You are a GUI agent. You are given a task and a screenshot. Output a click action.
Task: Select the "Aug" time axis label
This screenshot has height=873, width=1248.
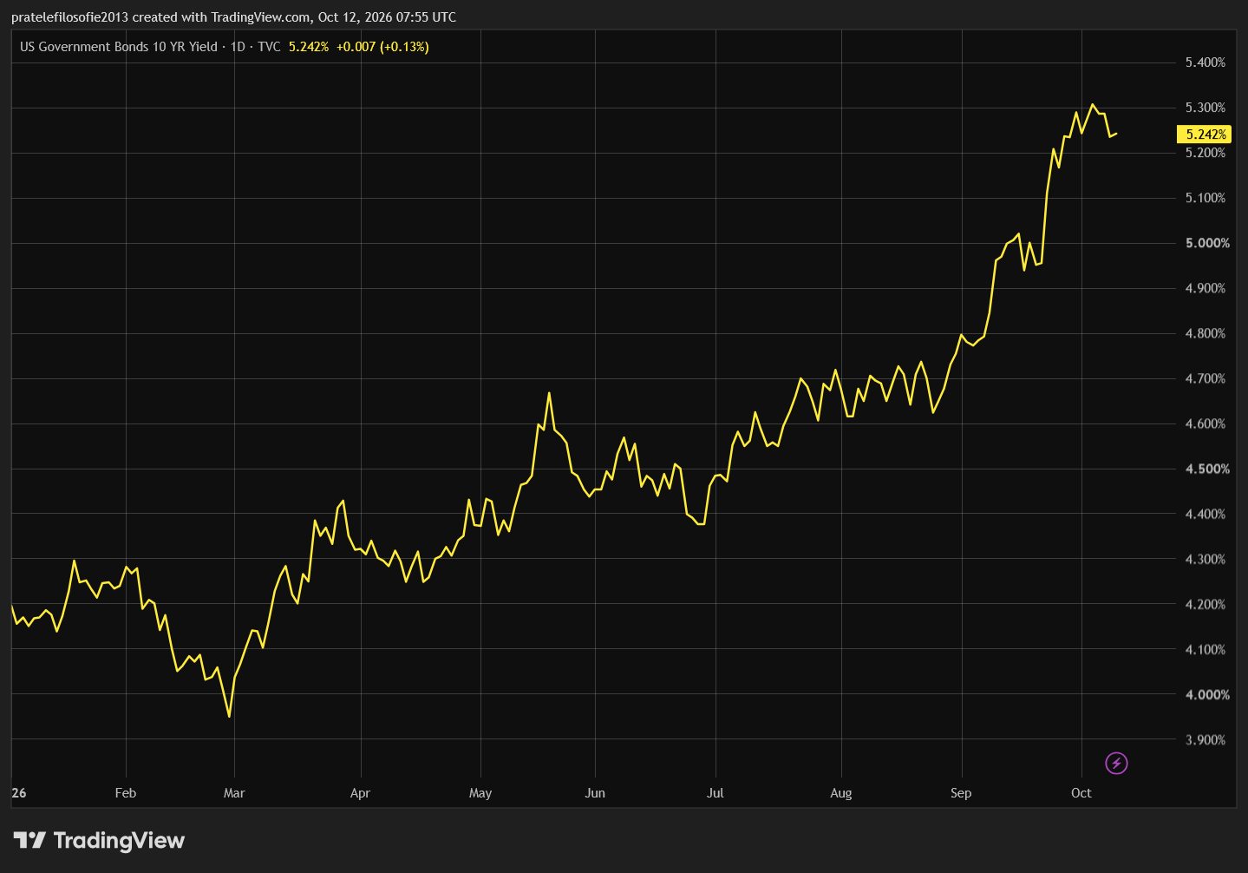pos(841,793)
